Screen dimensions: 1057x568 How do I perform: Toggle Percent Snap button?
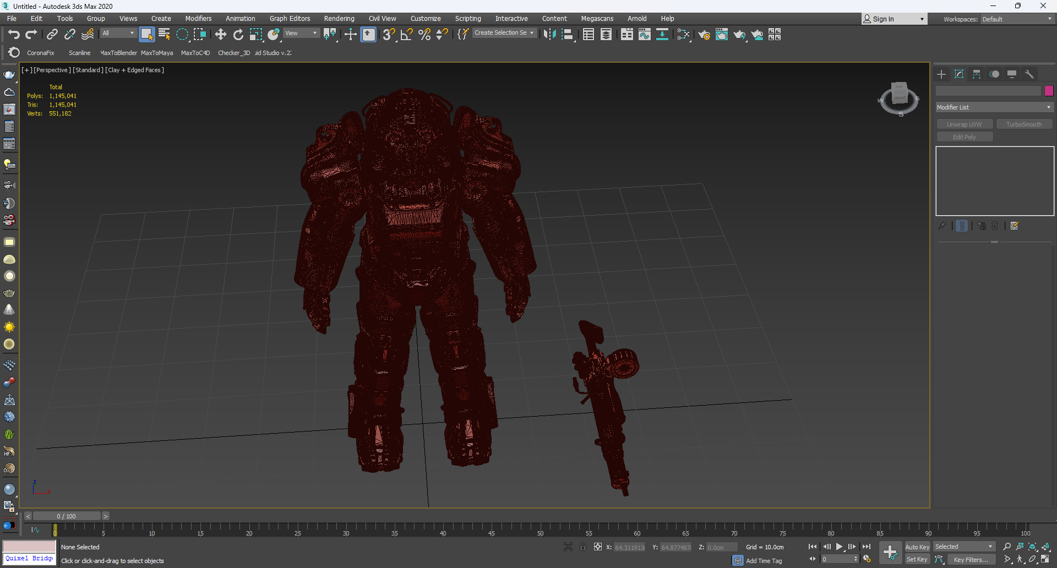pos(424,35)
